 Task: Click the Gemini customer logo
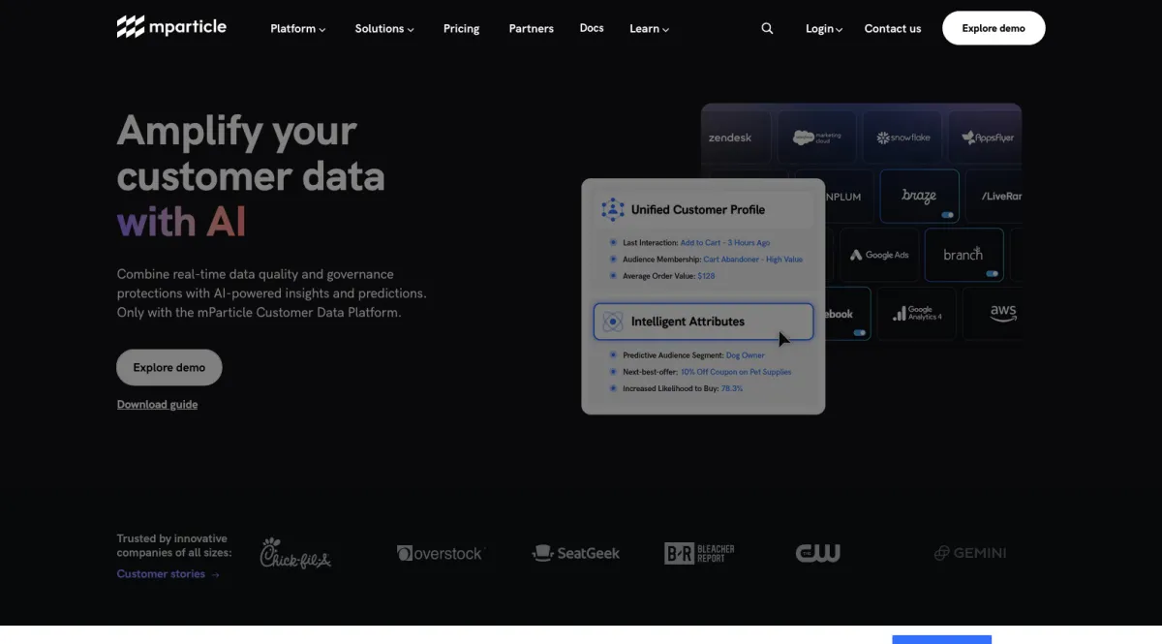[970, 553]
